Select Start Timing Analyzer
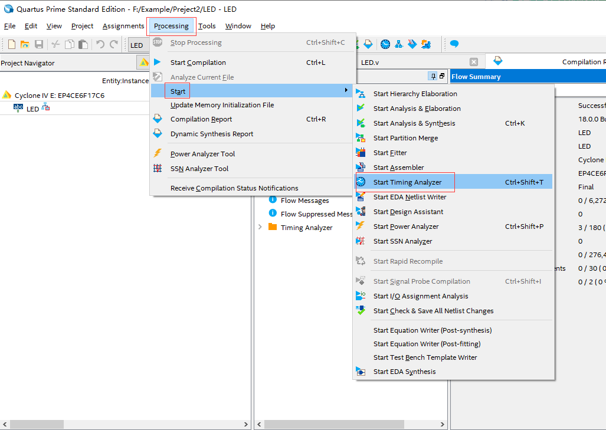Screen dimensions: 606x430 pos(454,182)
